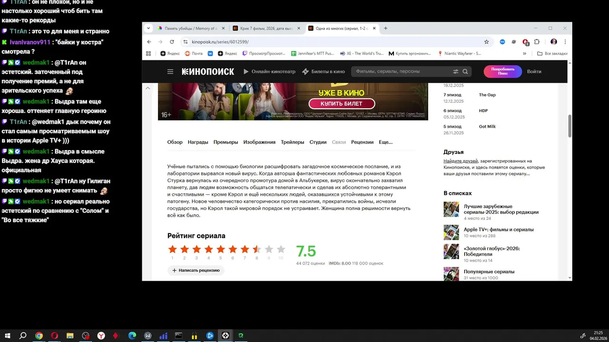Open '«Золотой глобус»-2026: Победители' list

[x=492, y=251]
